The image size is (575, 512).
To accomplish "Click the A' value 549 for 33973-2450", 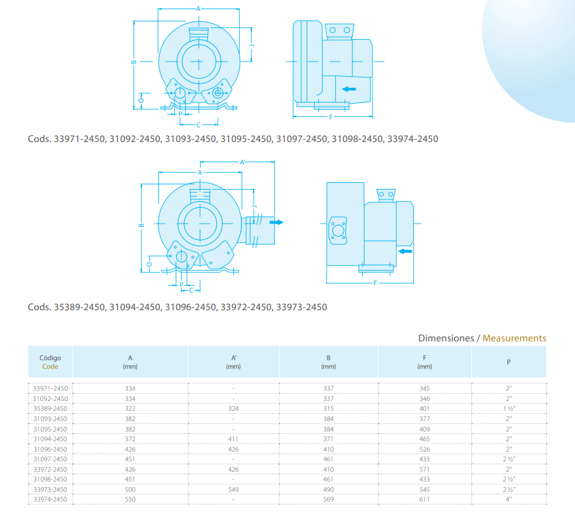I will click(x=233, y=489).
